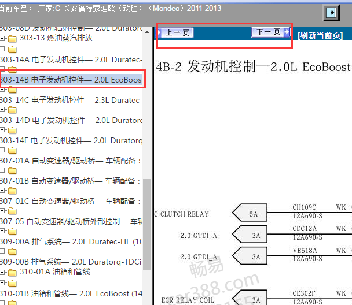The width and height of the screenshot is (352, 305).
Task: Expand the 303-14D 电子发动机控件 node
Action: tap(2, 110)
